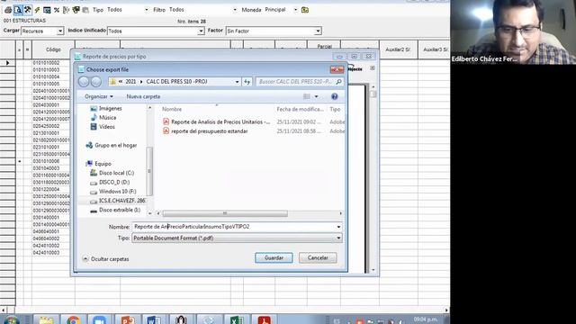Change view with the view-mode icon
Viewport: 576px width, 324px height.
point(306,96)
